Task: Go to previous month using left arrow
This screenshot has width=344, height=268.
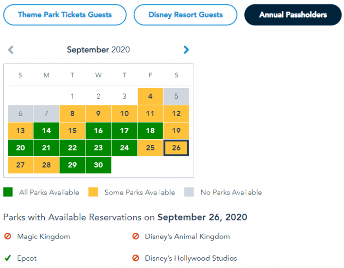Action: [x=11, y=49]
